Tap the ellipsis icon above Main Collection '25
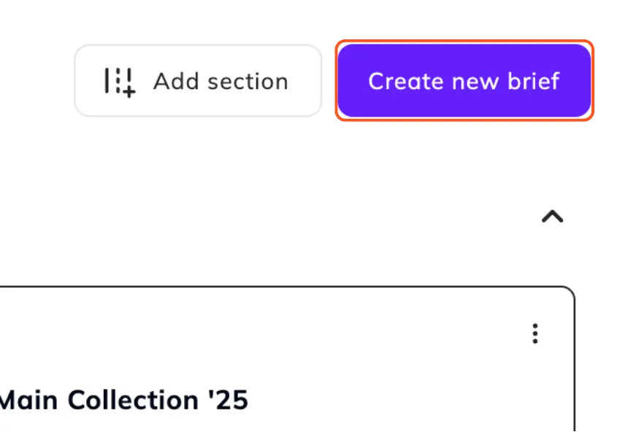This screenshot has width=628, height=432. (535, 333)
